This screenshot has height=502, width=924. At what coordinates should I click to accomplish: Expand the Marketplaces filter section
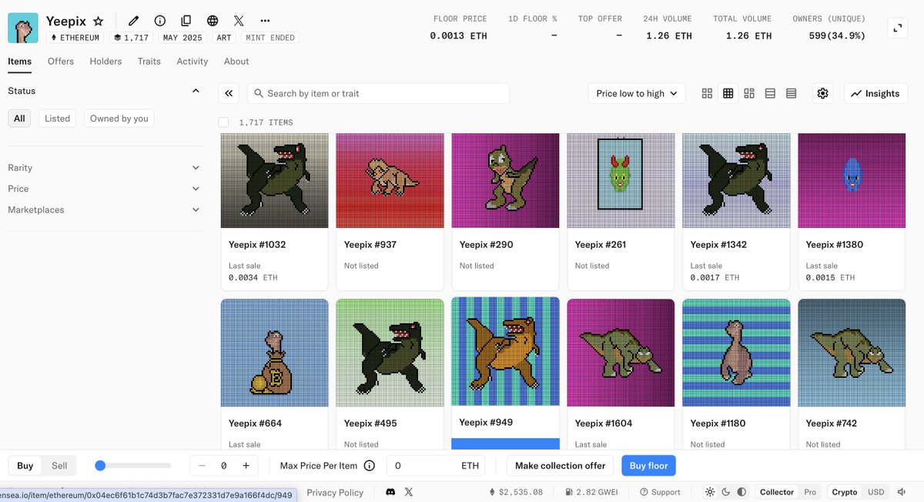(104, 209)
